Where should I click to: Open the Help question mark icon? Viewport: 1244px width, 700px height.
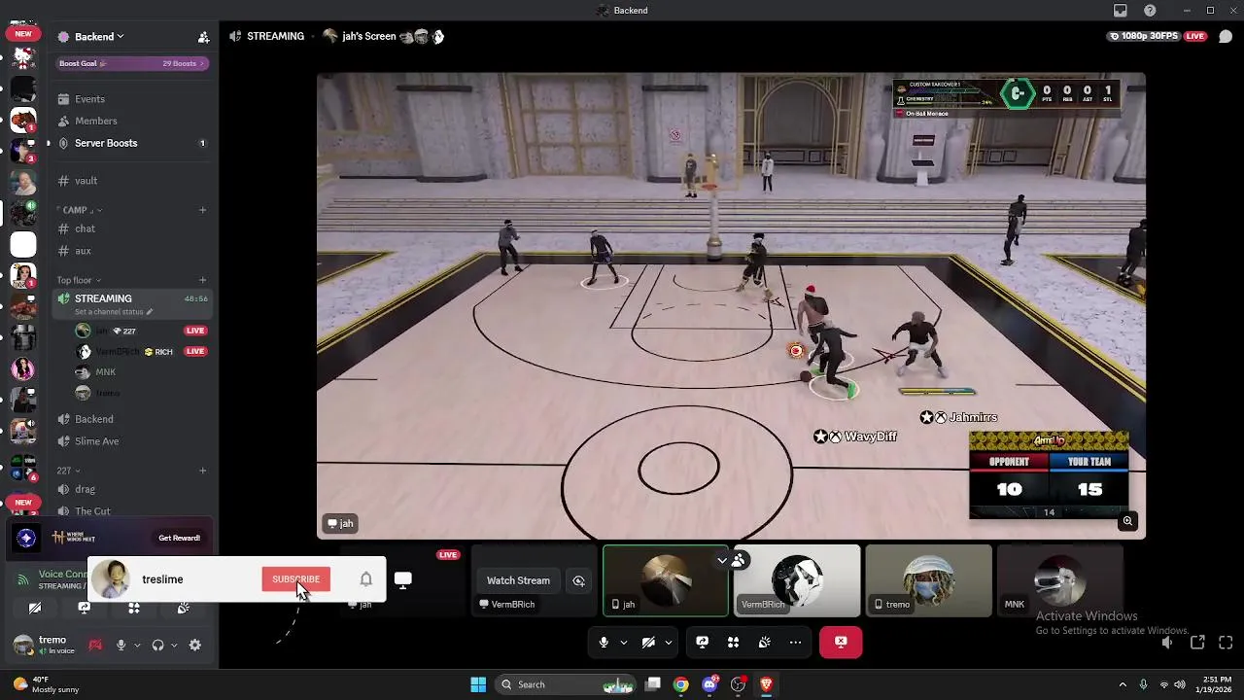1150,11
